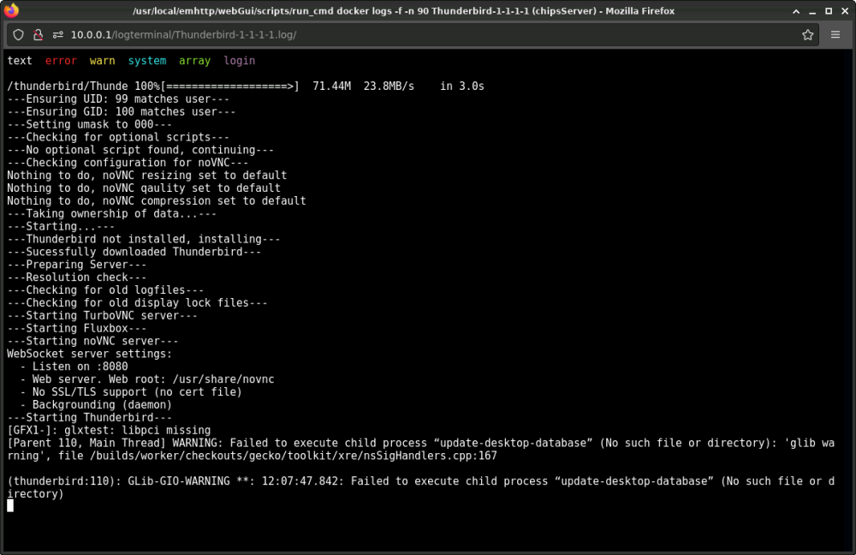Click the "(thunderbird:110): GLib-GIO-WARNING" line

[421, 481]
